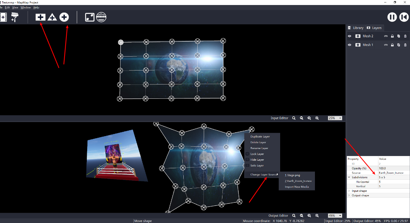Click the Add Media Source icon

tap(4, 17)
